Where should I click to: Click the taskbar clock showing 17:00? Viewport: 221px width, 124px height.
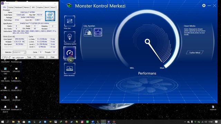pyautogui.click(x=210, y=122)
